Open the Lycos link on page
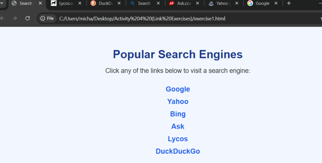Image resolution: width=322 pixels, height=163 pixels. (178, 139)
